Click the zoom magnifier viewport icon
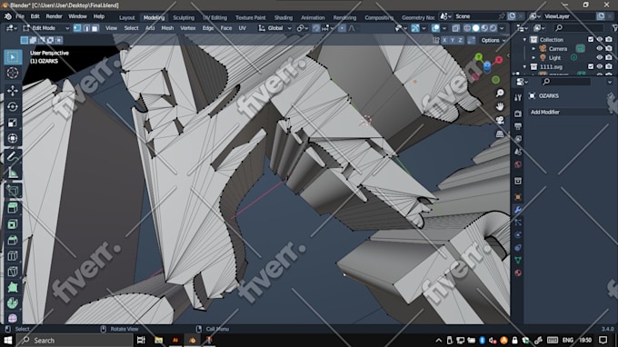 point(500,93)
